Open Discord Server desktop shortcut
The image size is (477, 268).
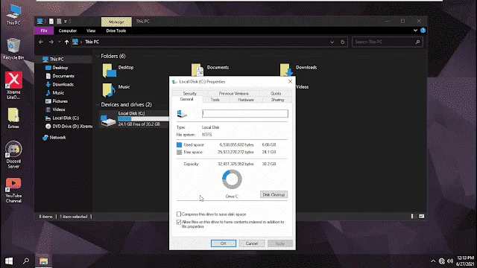tap(13, 154)
